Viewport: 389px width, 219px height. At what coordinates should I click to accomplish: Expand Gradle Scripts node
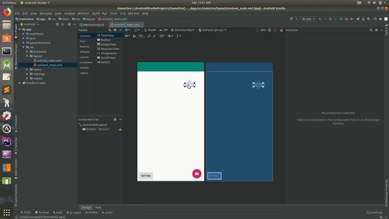tap(20, 83)
